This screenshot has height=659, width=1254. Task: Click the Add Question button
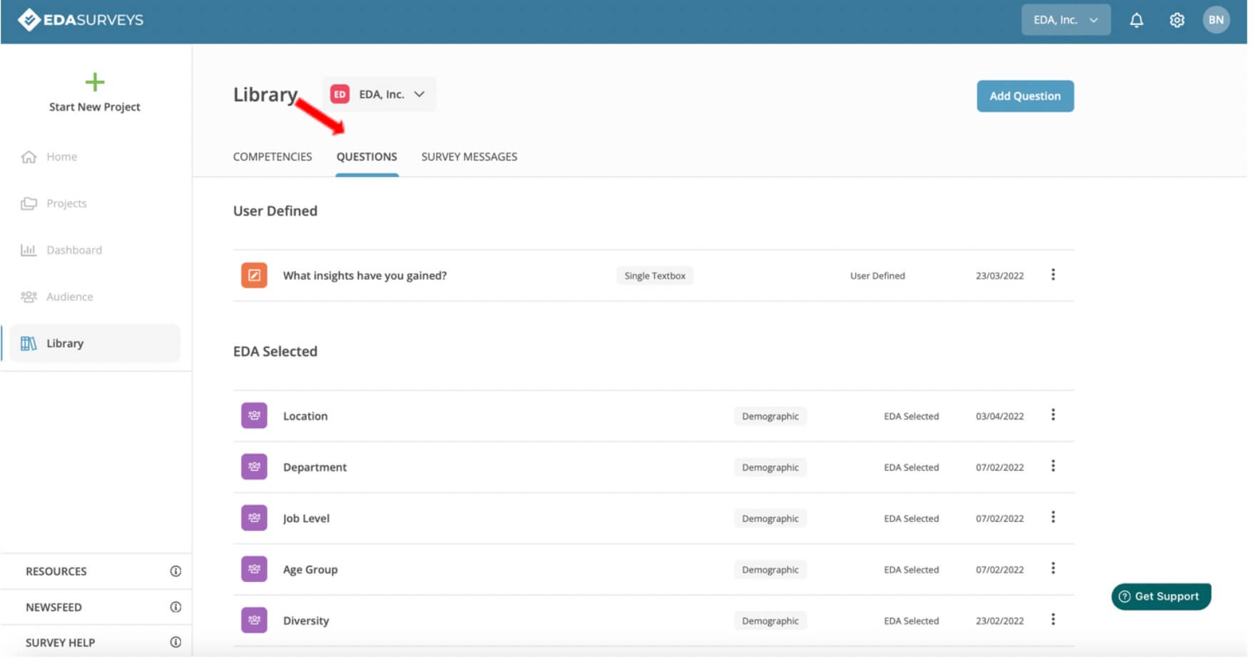pyautogui.click(x=1025, y=96)
